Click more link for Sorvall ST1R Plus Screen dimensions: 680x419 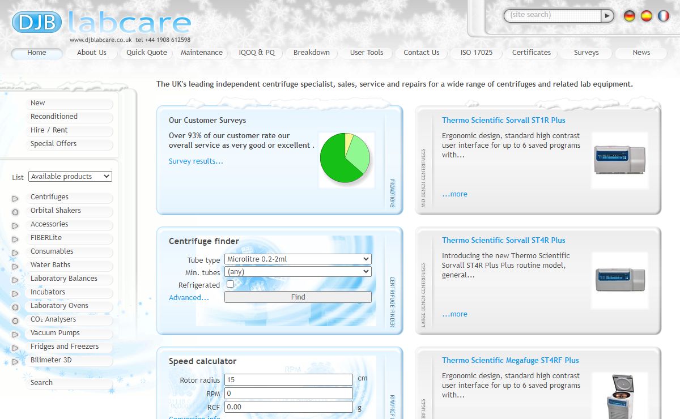coord(454,194)
